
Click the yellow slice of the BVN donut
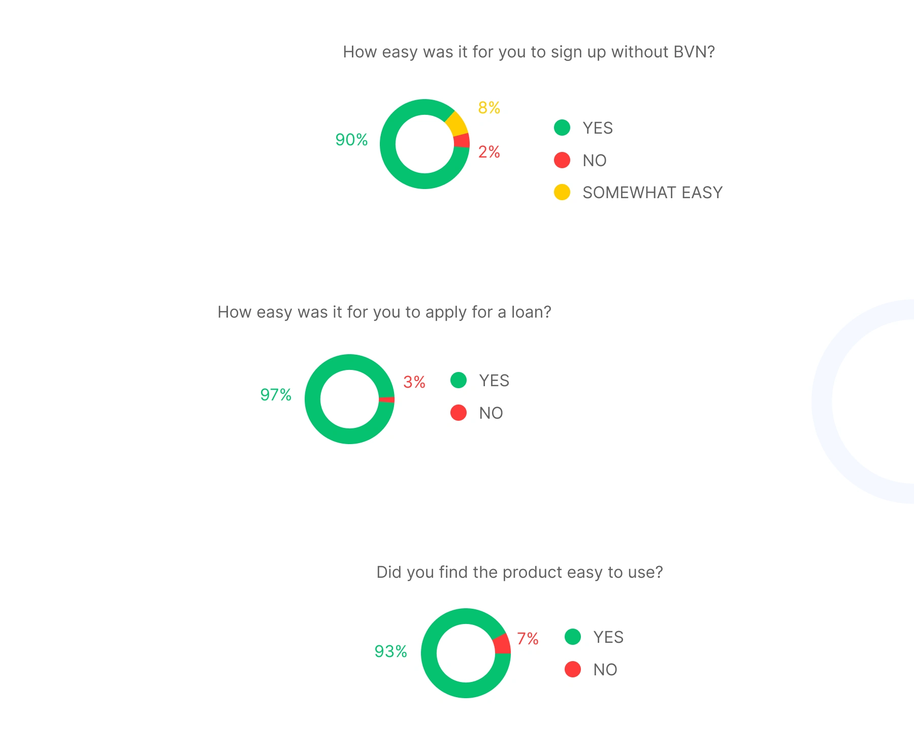click(x=457, y=123)
